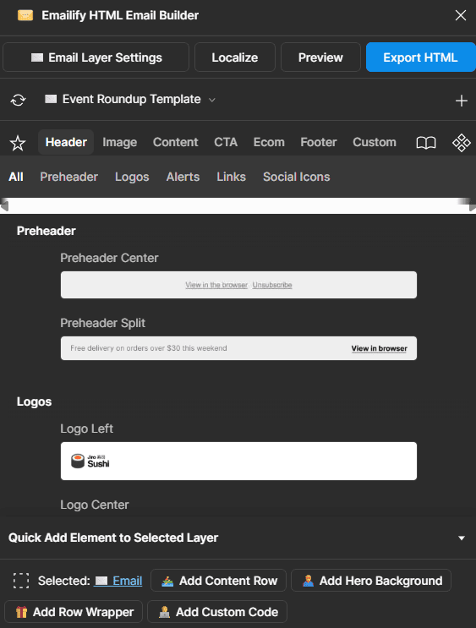Viewport: 476px width, 628px height.
Task: Filter headers by Alerts
Action: [183, 177]
